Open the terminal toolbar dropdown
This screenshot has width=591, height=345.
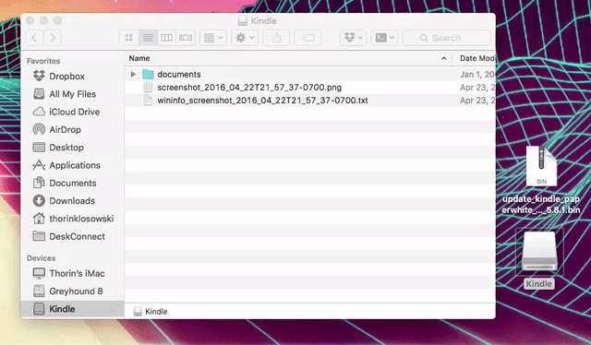pyautogui.click(x=384, y=38)
